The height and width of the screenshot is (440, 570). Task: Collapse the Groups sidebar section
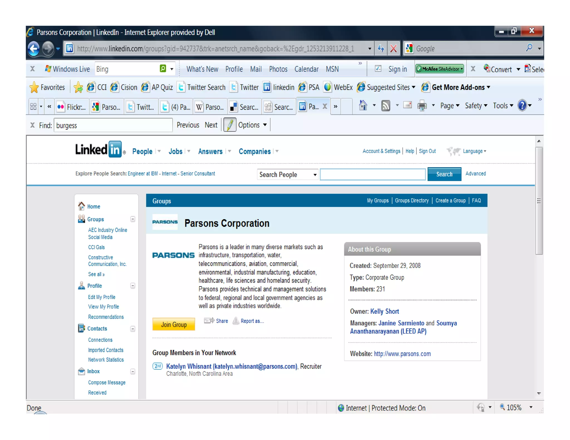133,219
